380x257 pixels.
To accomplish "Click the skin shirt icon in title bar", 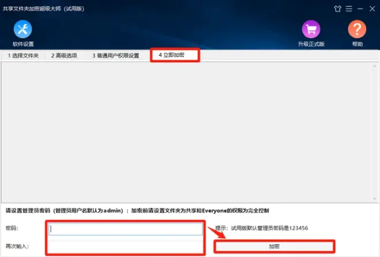I will coord(337,9).
